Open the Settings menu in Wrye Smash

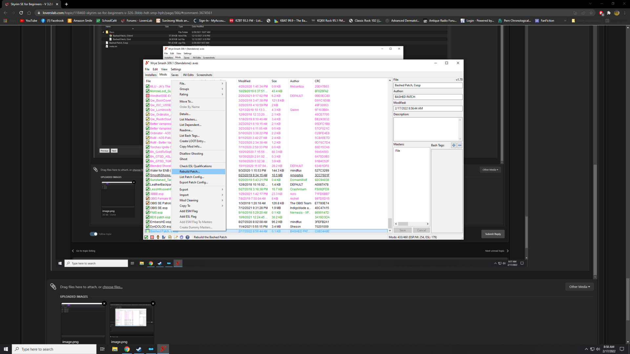pyautogui.click(x=176, y=69)
